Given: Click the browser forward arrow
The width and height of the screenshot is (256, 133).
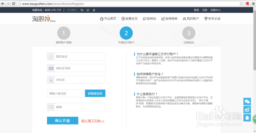Looking at the screenshot, I should (x=8, y=4).
